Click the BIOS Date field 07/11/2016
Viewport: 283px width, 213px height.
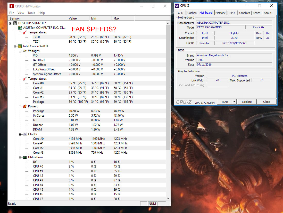234,64
